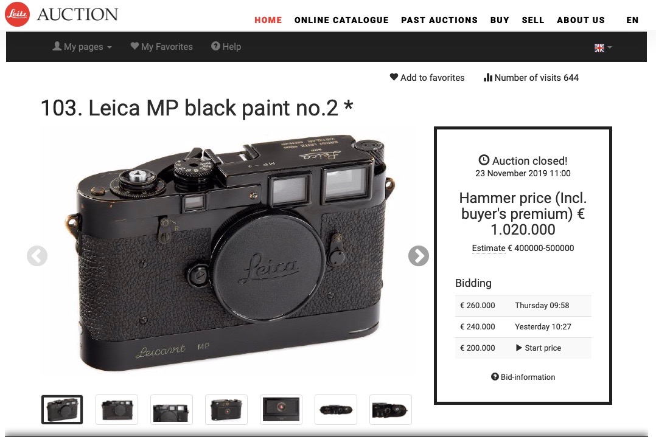The width and height of the screenshot is (656, 437).
Task: Open the Online Catalogue menu
Action: 341,20
